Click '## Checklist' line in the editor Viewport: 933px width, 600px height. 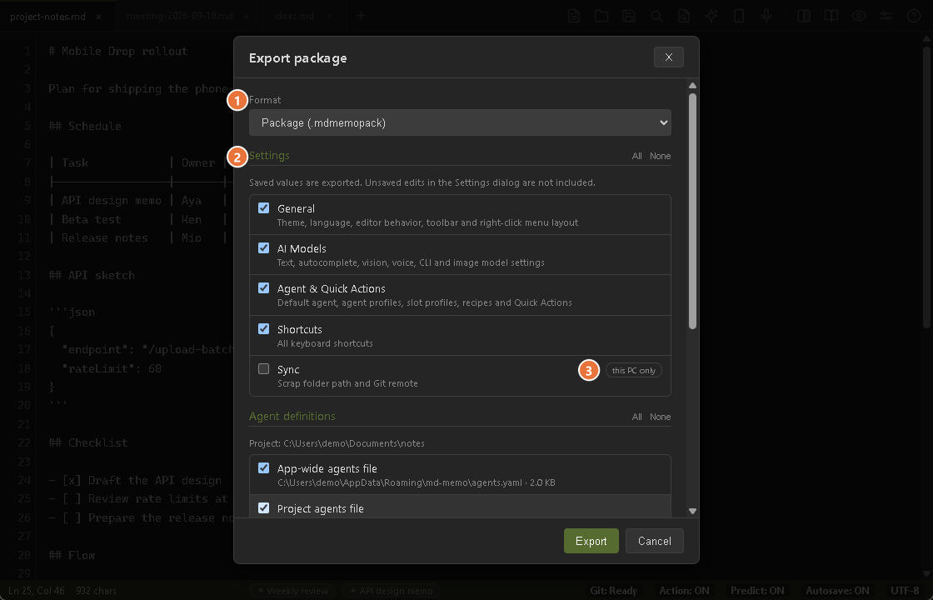[88, 442]
